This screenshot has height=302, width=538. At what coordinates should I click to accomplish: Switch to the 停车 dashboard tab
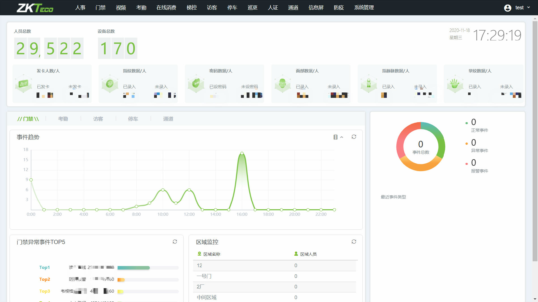[x=133, y=119]
